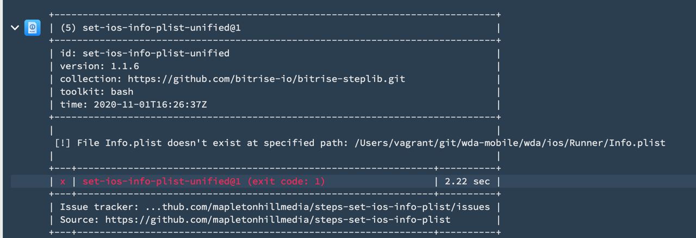
Task: Select step title (5) set-ios-info-plist-unified@1
Action: click(x=151, y=28)
